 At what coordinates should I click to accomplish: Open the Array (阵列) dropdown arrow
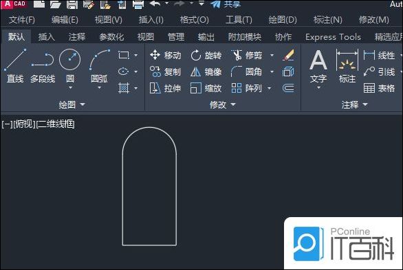[x=269, y=89]
